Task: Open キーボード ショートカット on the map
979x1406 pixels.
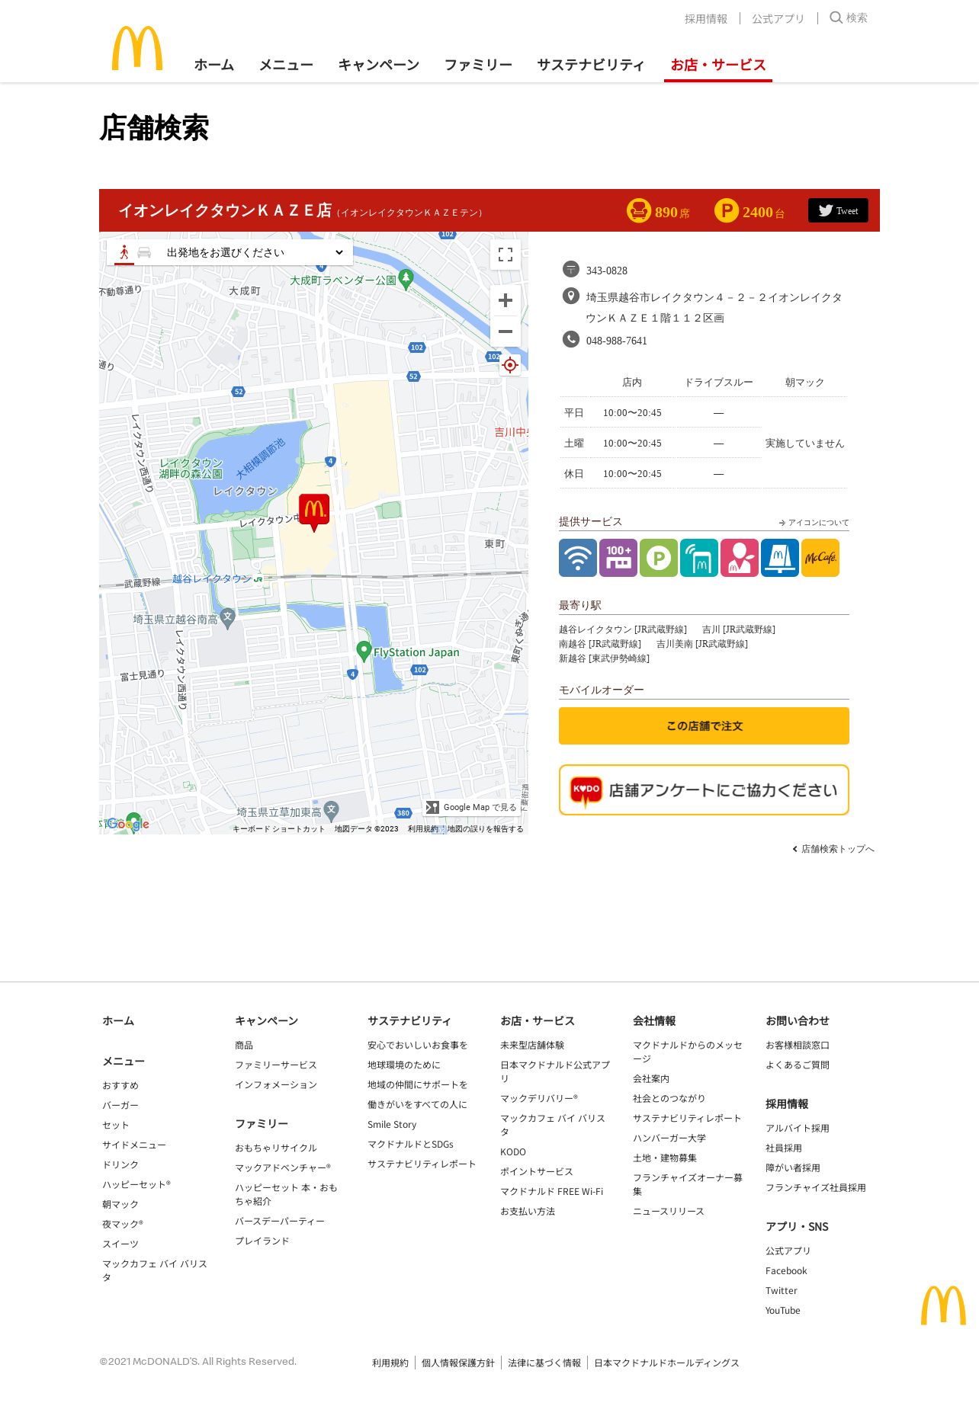Action: (x=278, y=829)
